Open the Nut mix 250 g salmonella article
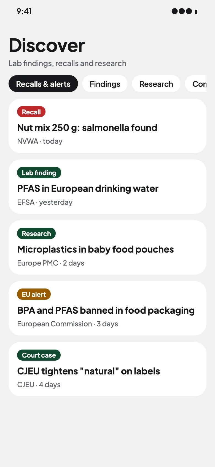The height and width of the screenshot is (467, 215). coord(108,126)
